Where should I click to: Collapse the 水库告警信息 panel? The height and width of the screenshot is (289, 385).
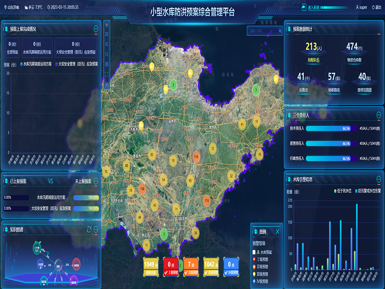pyautogui.click(x=378, y=180)
